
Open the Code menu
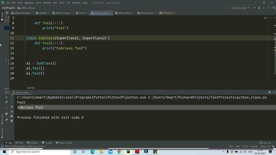click(x=38, y=3)
